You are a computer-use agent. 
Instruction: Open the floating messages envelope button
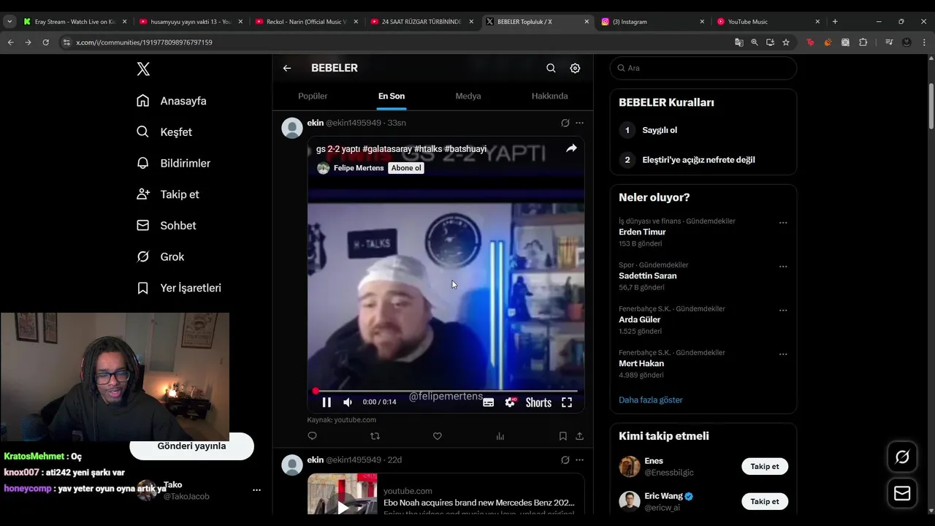tap(902, 493)
